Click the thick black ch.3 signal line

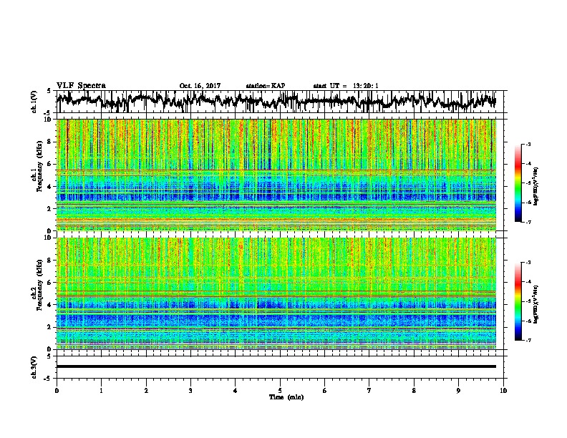pos(276,366)
